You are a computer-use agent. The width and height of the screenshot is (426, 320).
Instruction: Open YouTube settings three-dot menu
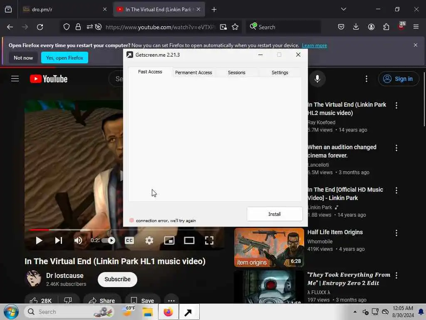(367, 79)
